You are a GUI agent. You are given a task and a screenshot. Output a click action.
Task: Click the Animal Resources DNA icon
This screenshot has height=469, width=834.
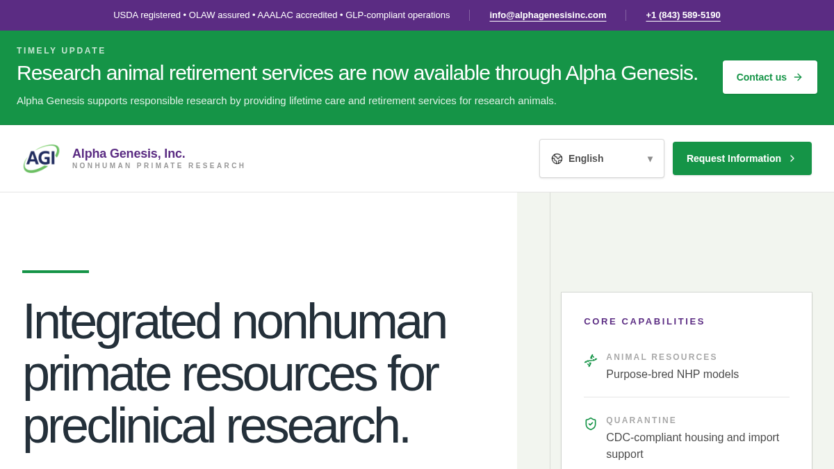[591, 361]
